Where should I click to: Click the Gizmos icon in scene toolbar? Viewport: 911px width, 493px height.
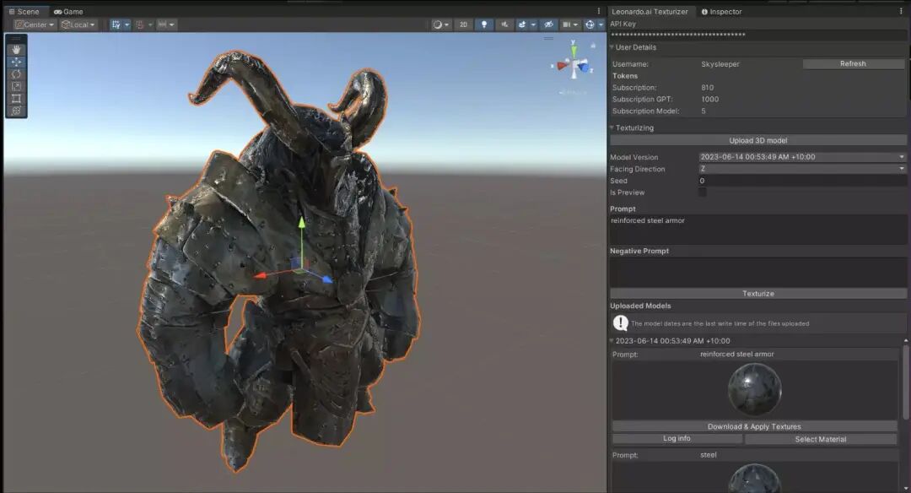click(x=590, y=24)
